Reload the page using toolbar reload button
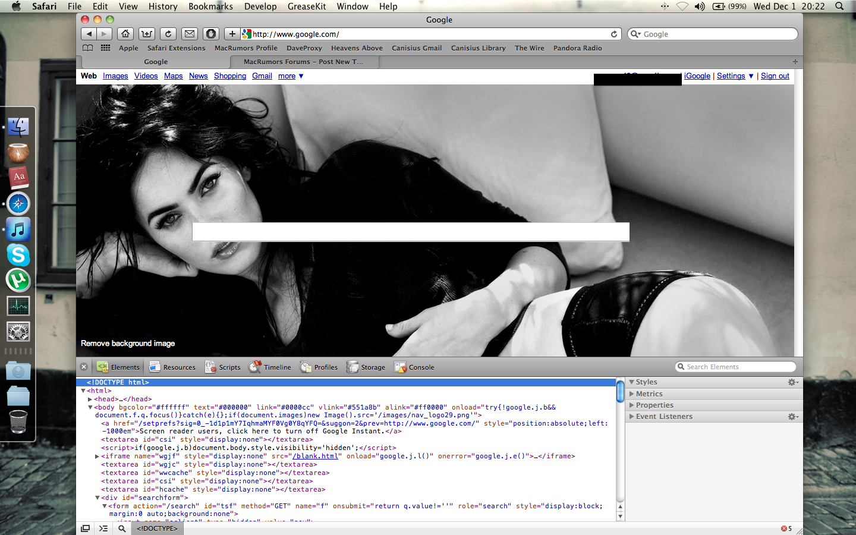 [x=168, y=34]
